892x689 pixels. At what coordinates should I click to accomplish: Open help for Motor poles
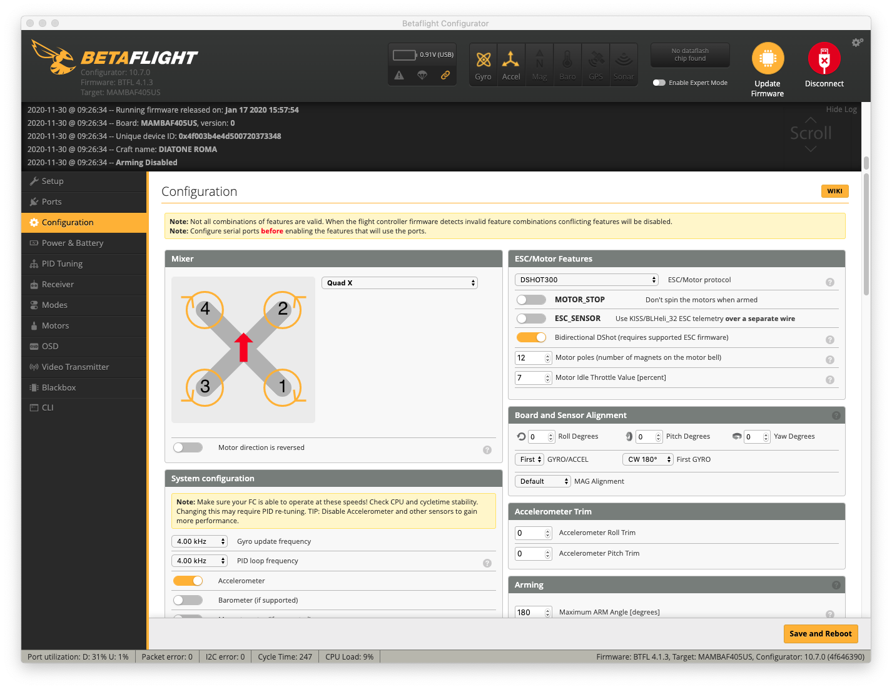[x=830, y=360]
